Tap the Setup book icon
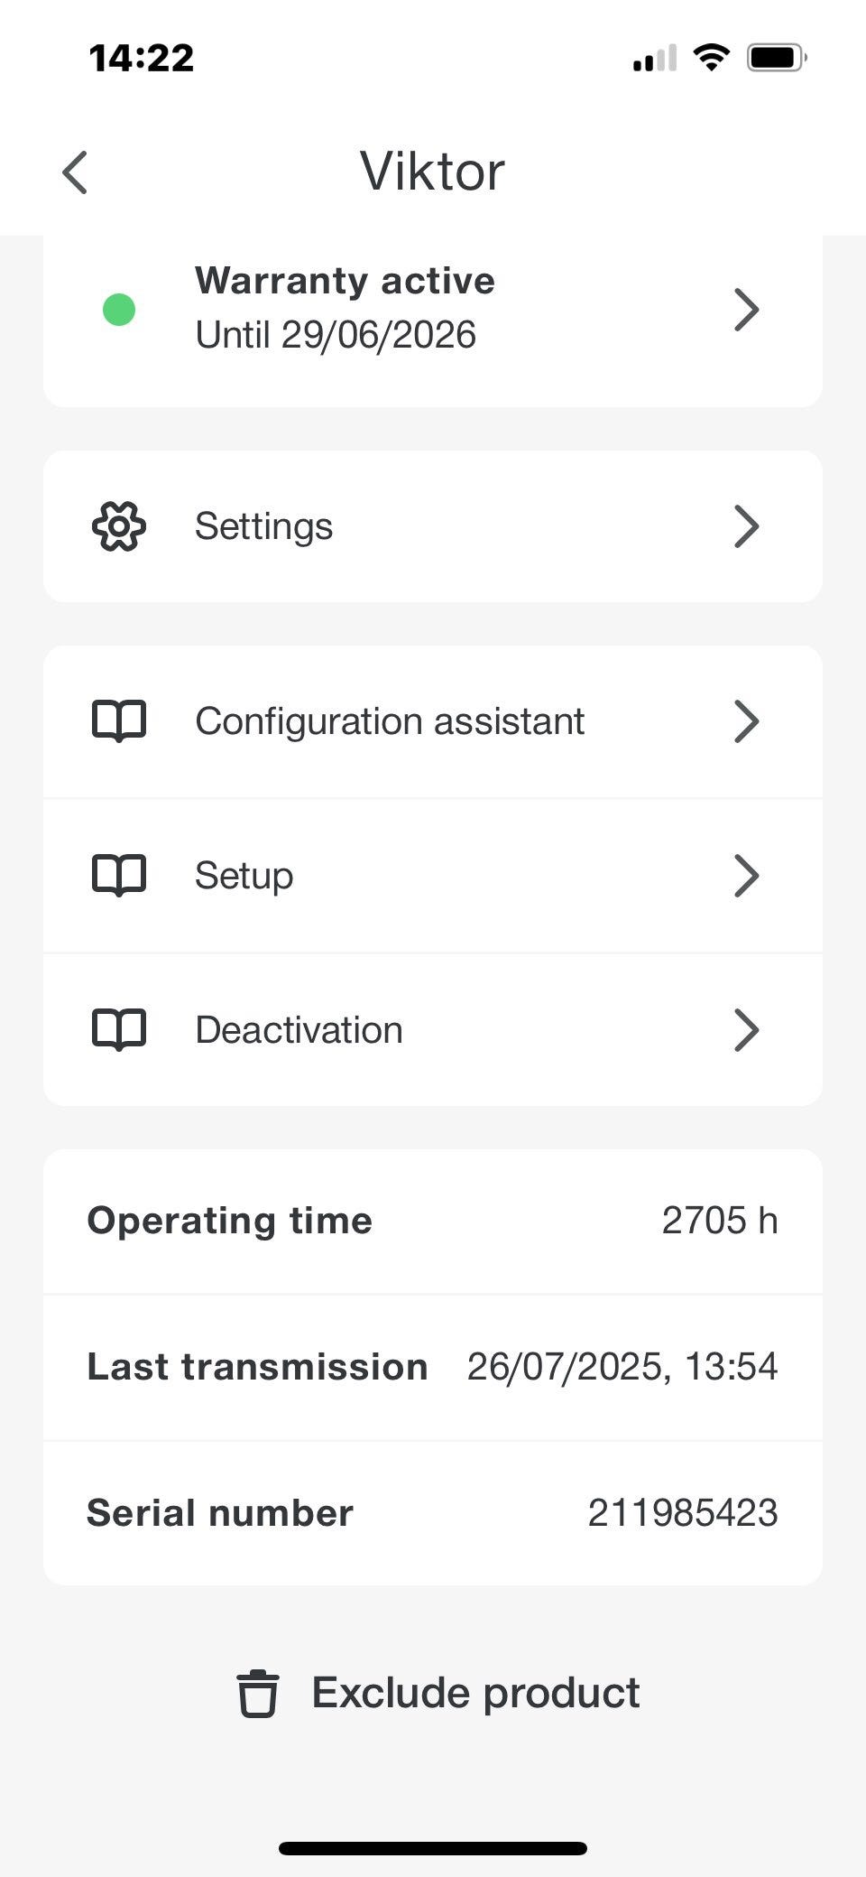This screenshot has width=866, height=1877. point(119,876)
